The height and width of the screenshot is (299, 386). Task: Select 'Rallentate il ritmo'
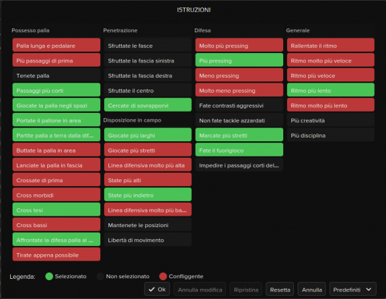(330, 45)
